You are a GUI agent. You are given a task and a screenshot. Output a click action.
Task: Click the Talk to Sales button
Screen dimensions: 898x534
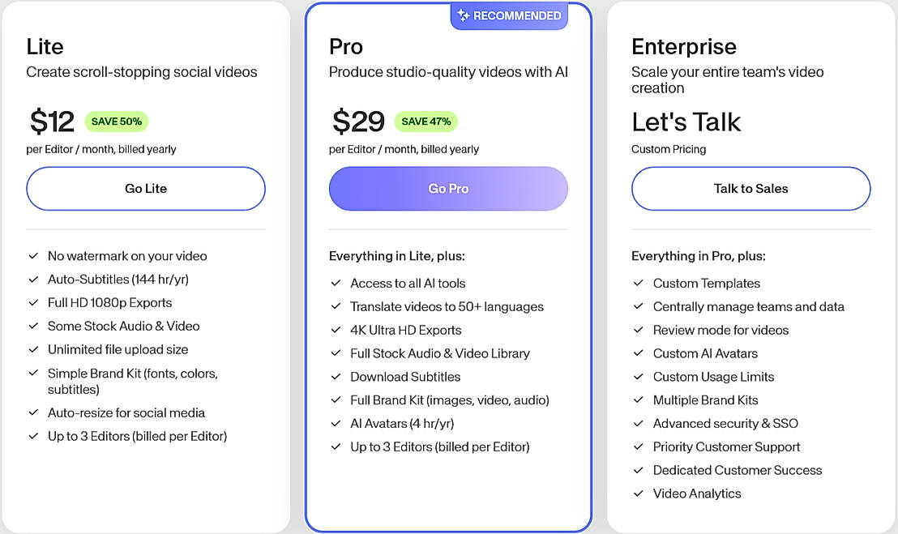click(x=750, y=189)
